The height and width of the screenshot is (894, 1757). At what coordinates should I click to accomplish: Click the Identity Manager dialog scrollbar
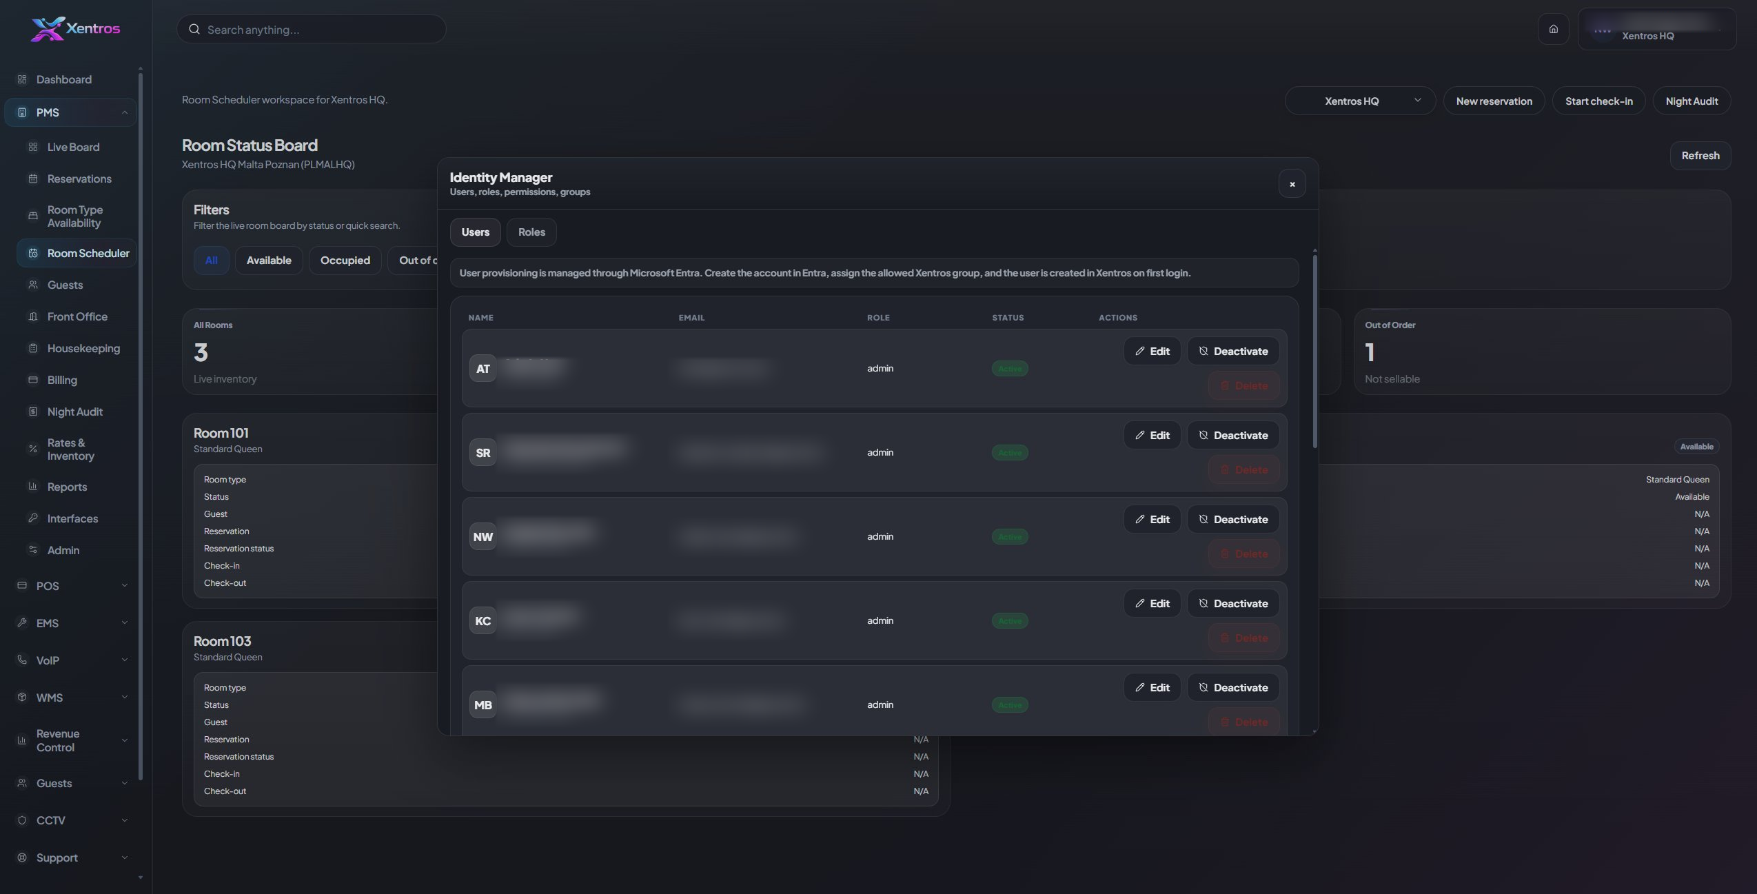click(1314, 352)
